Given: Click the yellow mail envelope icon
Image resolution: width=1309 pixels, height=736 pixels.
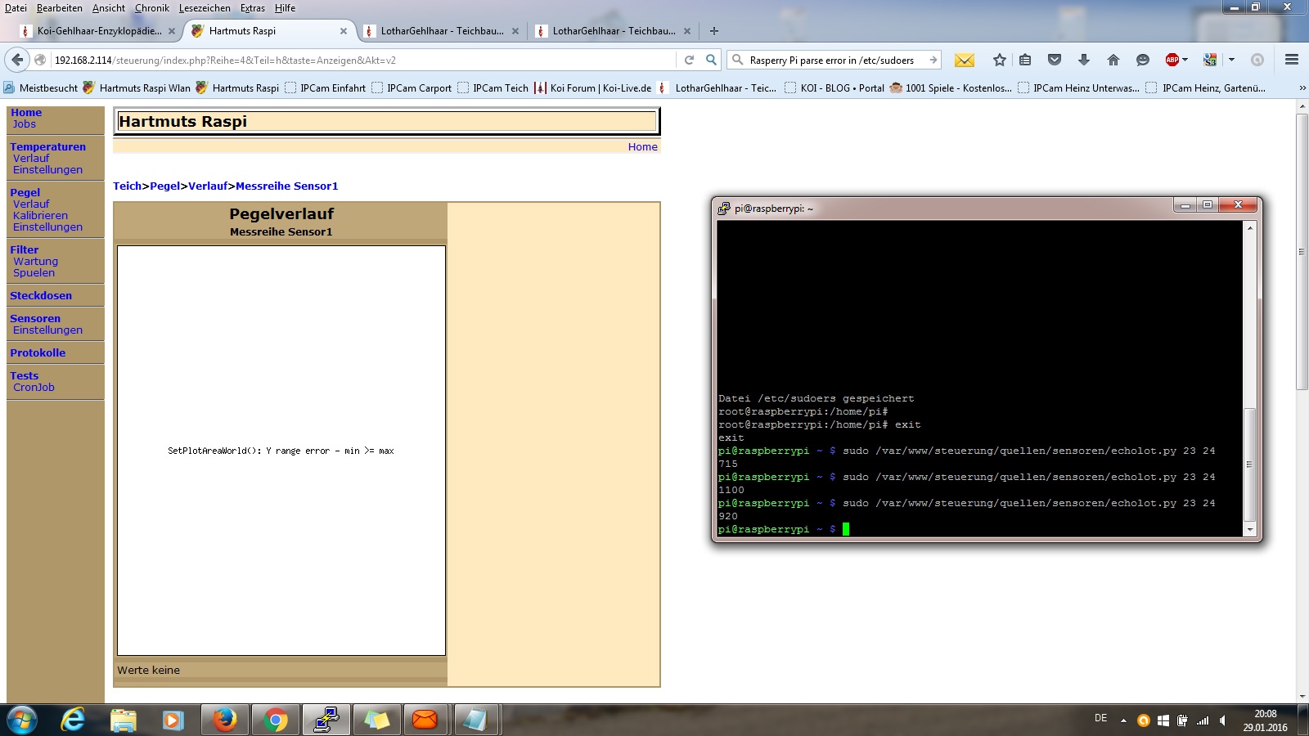Looking at the screenshot, I should (x=965, y=60).
